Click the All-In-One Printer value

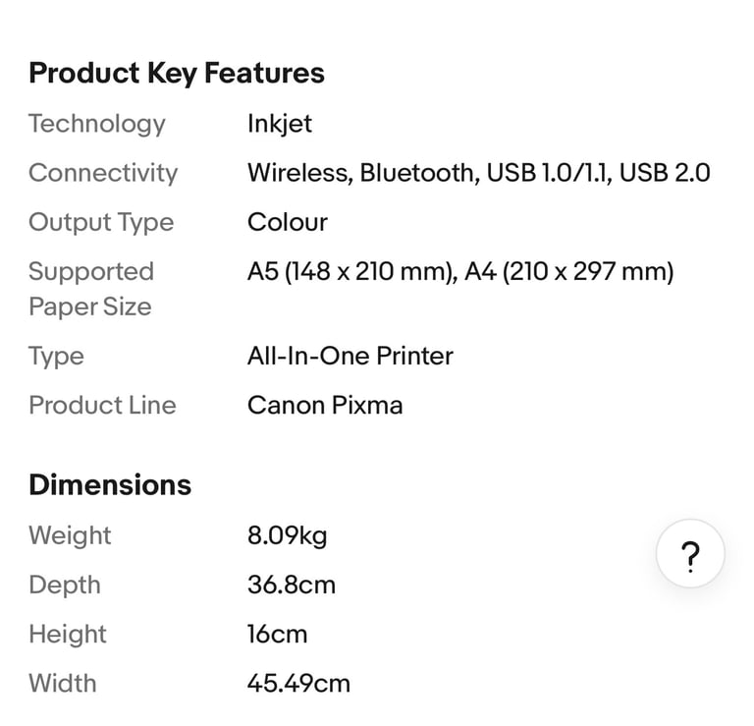(x=350, y=356)
